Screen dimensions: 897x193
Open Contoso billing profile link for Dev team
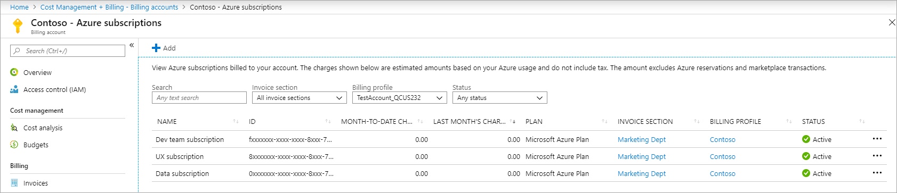tap(723, 139)
